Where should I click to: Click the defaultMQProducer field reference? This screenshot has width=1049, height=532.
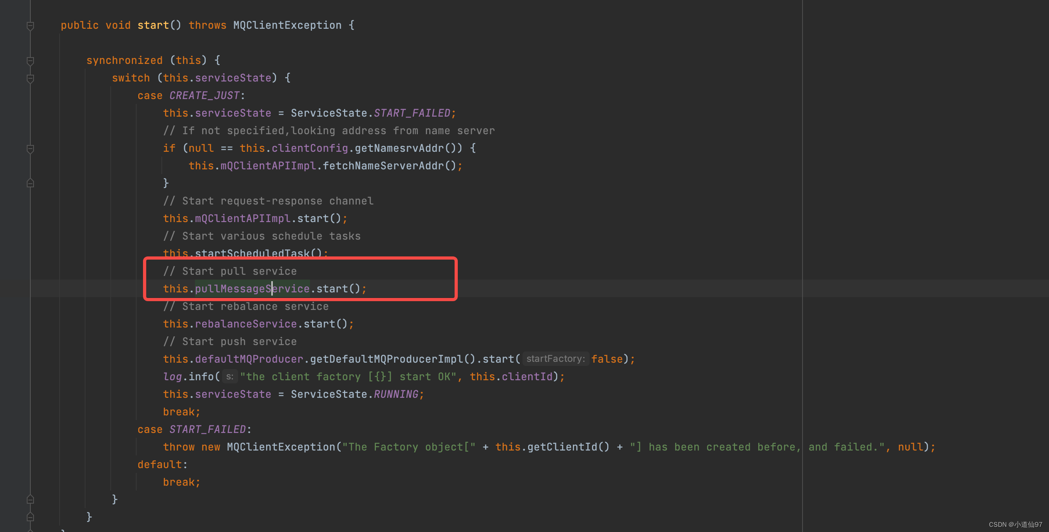pos(249,359)
